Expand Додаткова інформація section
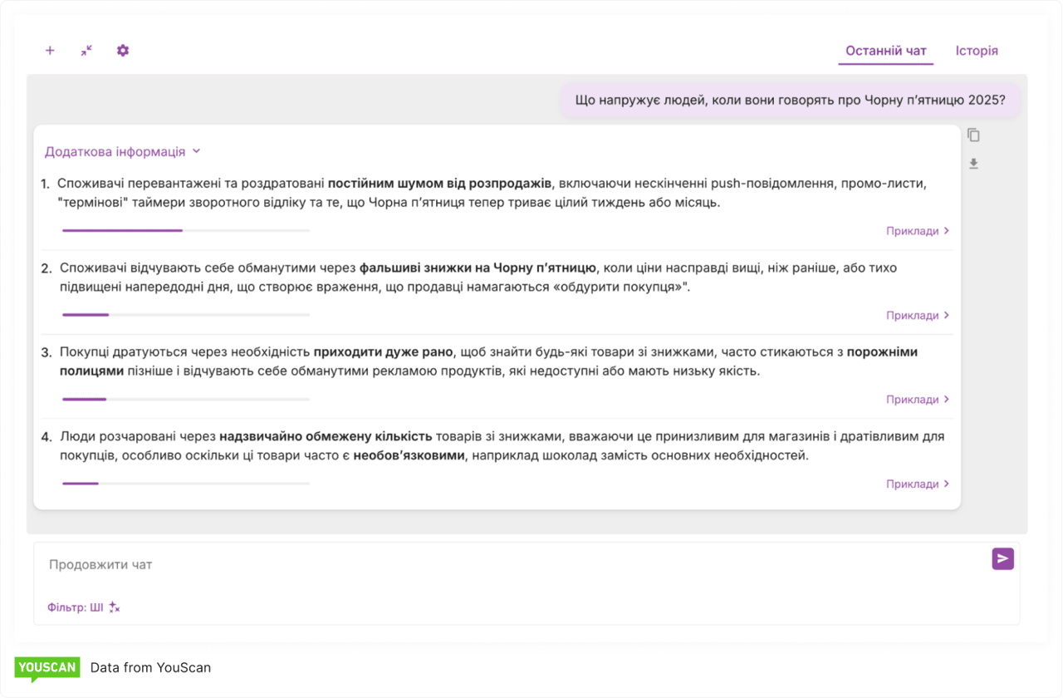Screen dimensions: 1063x698 tap(123, 152)
